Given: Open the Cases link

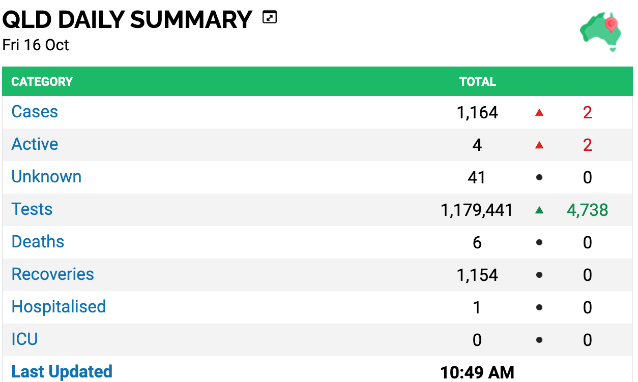Looking at the screenshot, I should [x=35, y=112].
